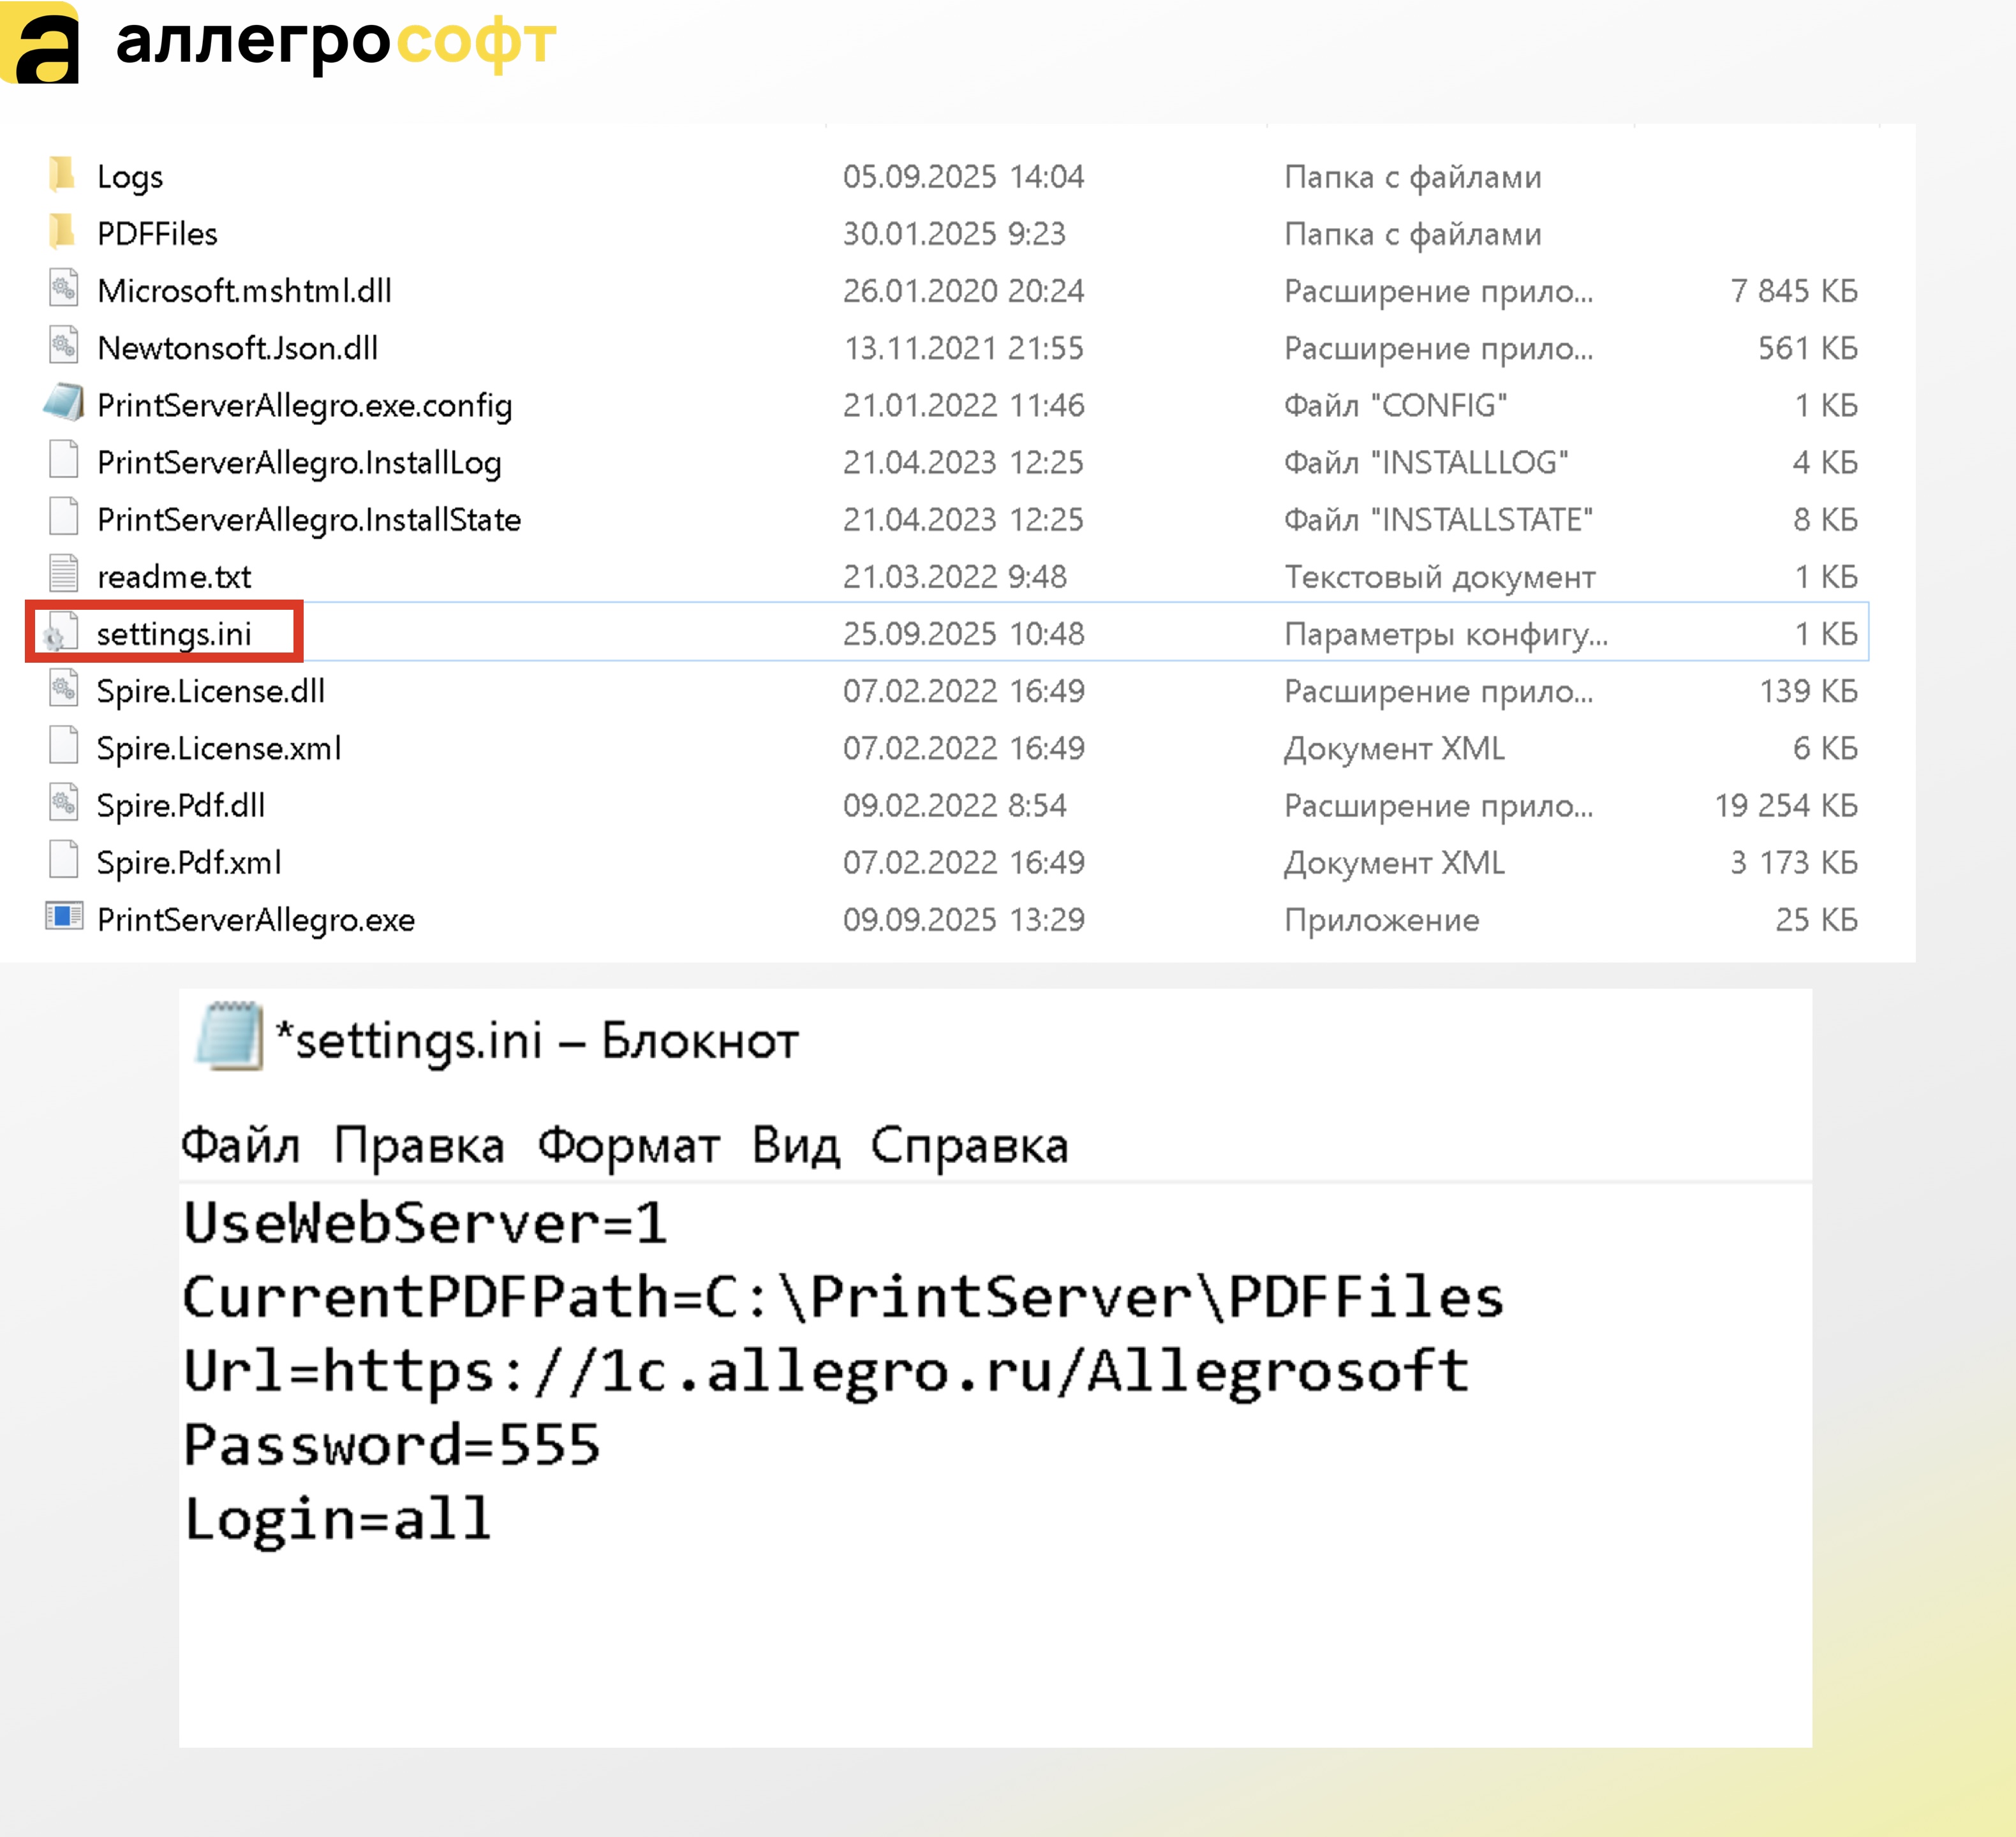
Task: Click the Notepad icon in title bar
Action: coord(230,1037)
